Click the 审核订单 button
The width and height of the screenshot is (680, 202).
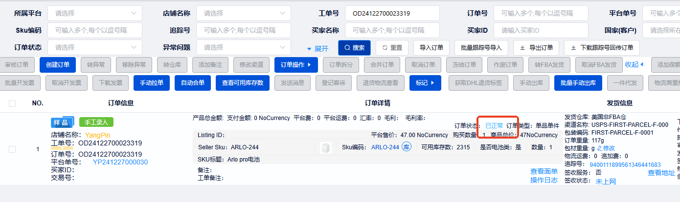pos(17,65)
